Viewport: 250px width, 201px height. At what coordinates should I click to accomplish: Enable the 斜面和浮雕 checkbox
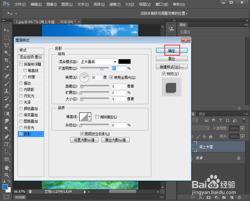(x=21, y=64)
